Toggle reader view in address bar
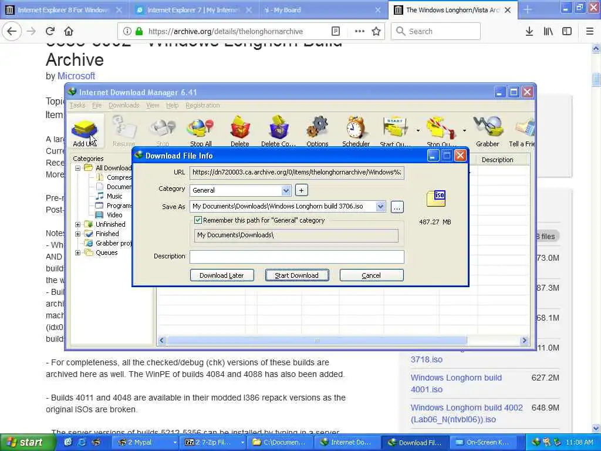 335,31
